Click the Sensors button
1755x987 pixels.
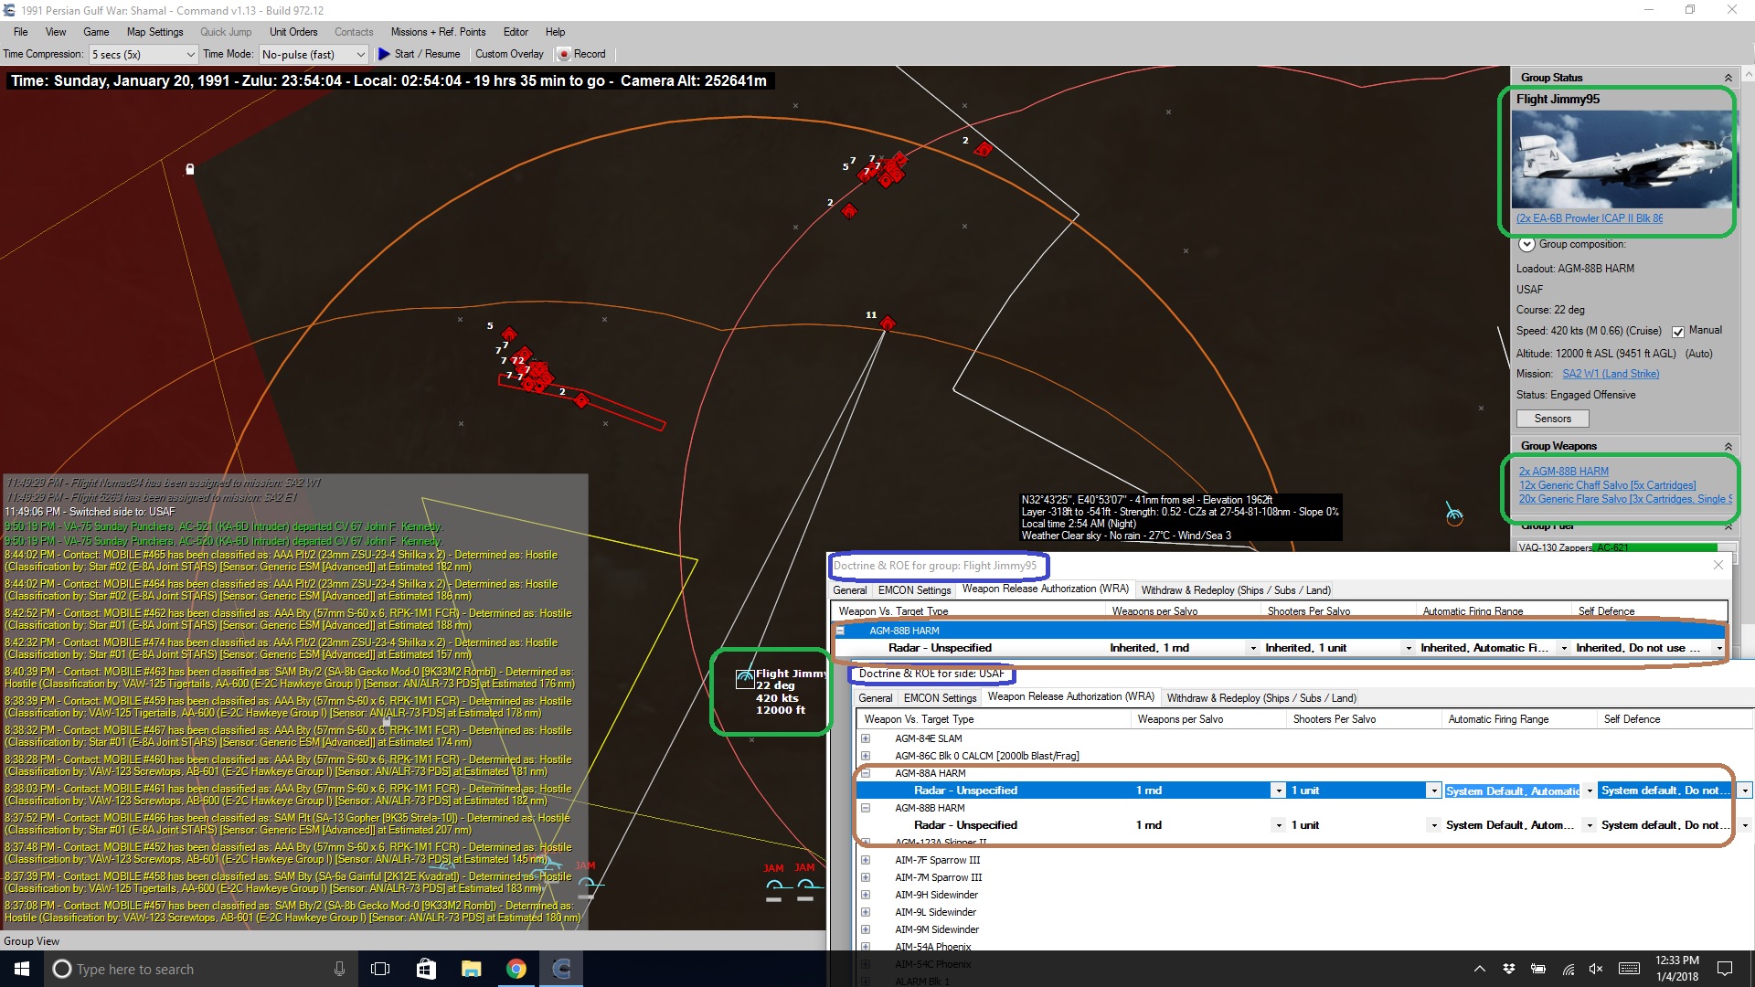(x=1552, y=419)
